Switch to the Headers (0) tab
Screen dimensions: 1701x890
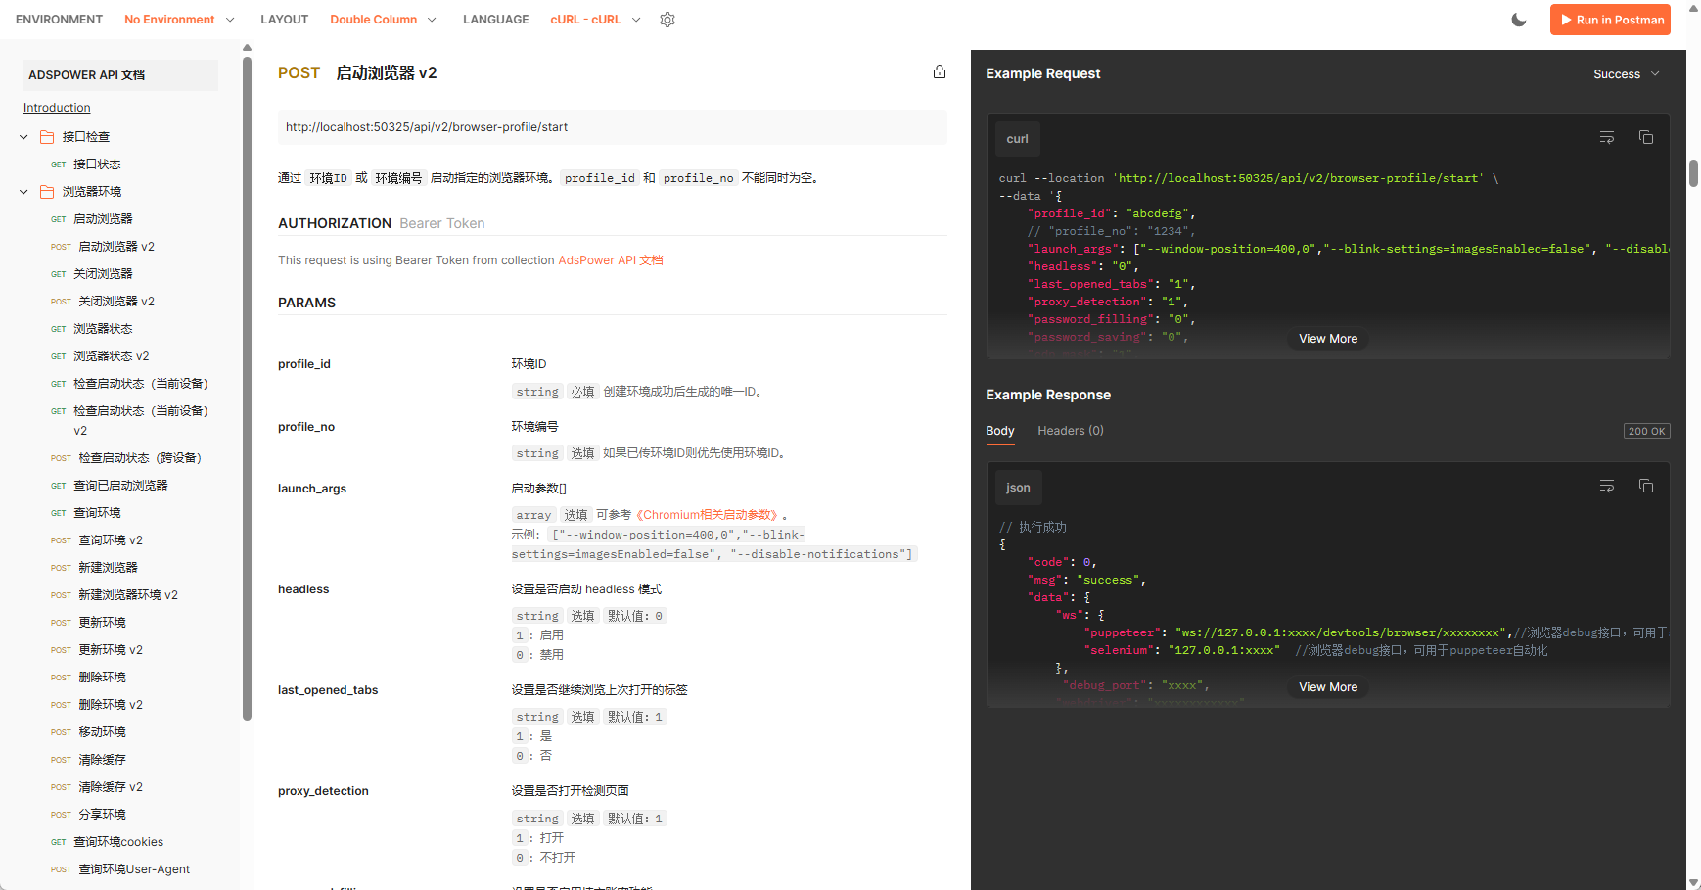1070,431
